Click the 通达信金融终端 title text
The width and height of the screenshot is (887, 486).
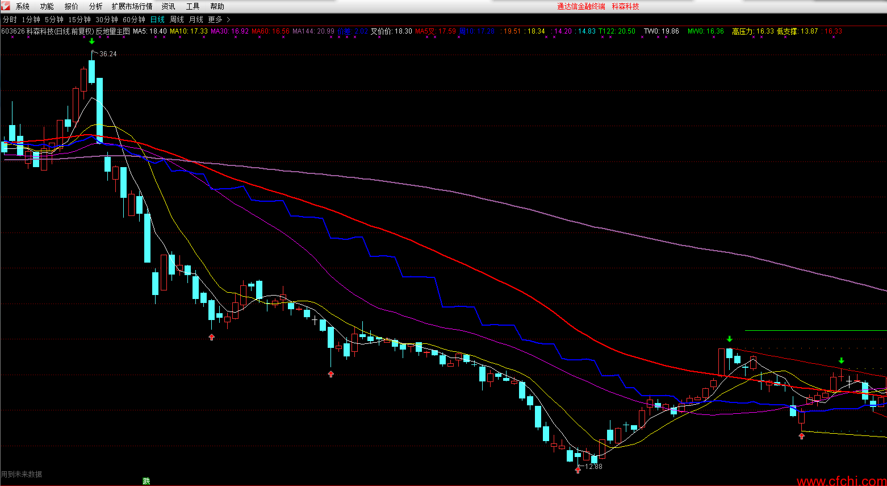tap(581, 7)
